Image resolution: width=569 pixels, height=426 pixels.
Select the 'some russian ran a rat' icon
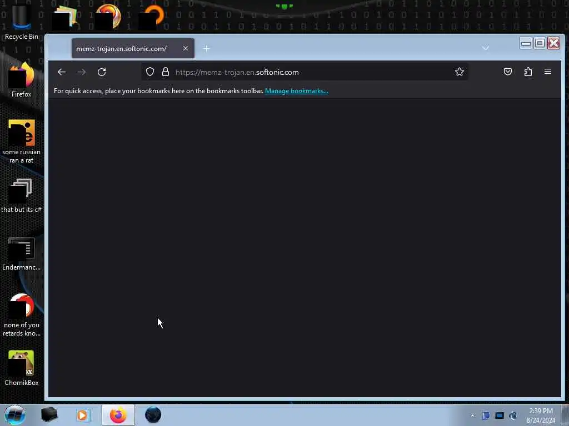pyautogui.click(x=22, y=141)
